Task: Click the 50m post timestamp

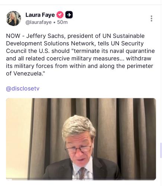Action: click(62, 22)
